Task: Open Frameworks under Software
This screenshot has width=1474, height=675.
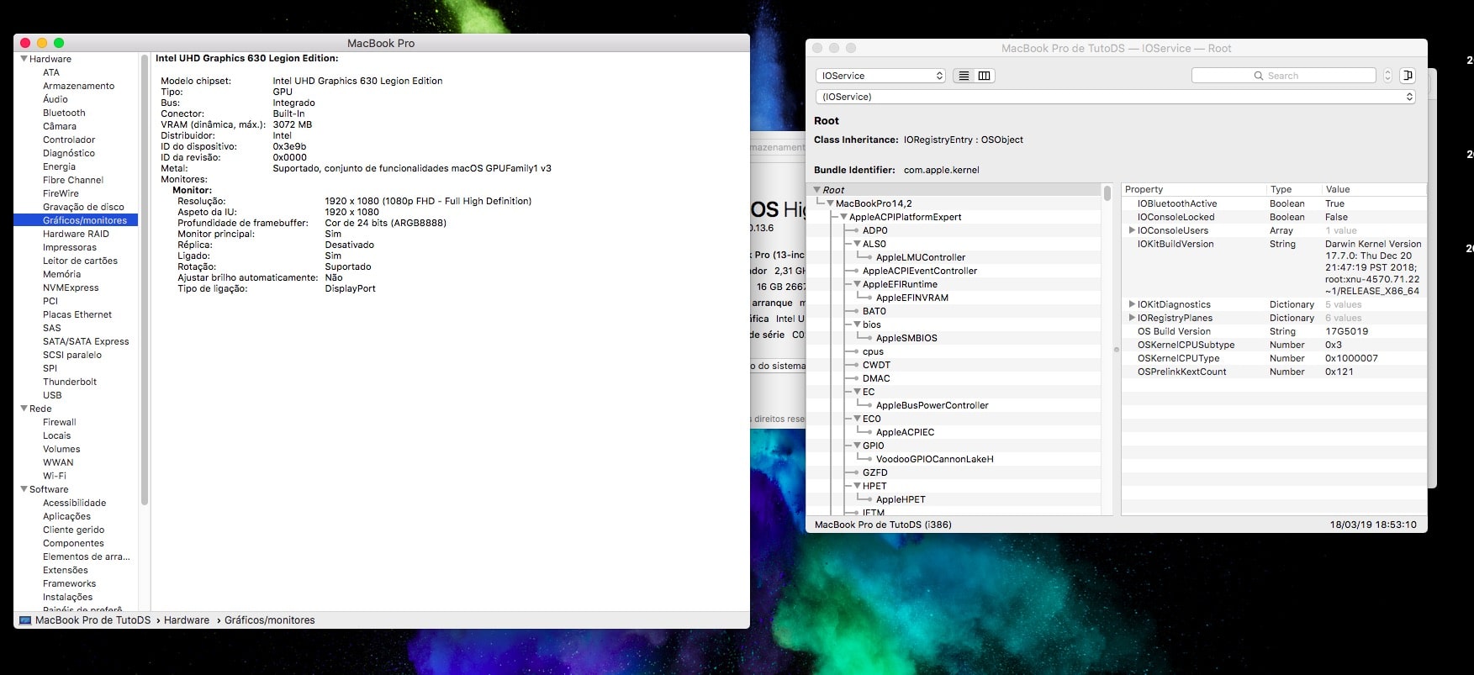Action: [69, 583]
